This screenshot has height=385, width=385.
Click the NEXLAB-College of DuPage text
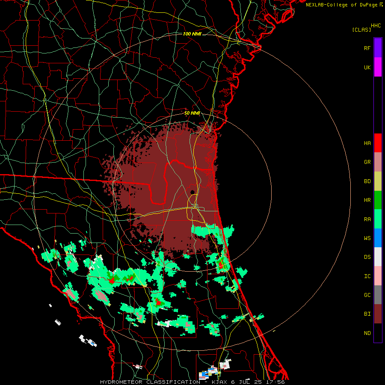[341, 5]
